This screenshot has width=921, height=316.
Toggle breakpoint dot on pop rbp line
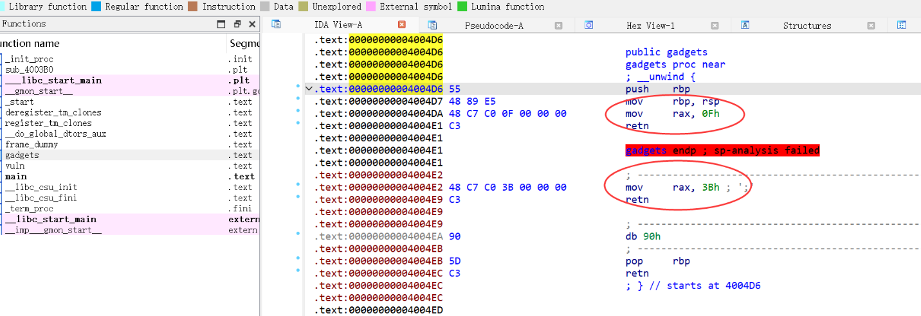click(x=297, y=258)
